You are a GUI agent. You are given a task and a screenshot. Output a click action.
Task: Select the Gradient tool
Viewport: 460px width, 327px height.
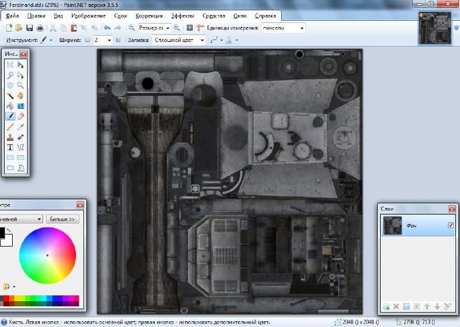click(21, 106)
